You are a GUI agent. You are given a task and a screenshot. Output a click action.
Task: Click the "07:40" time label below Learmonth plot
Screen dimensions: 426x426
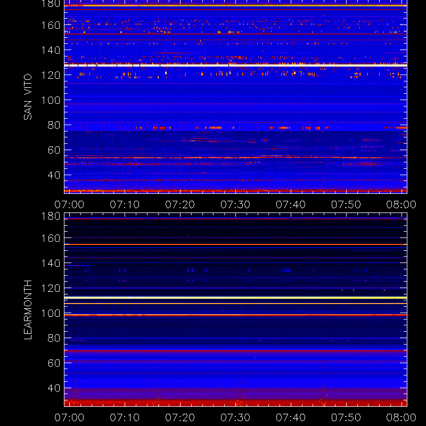291,417
